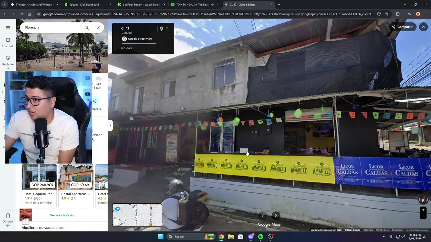The image size is (431, 242).
Task: Switch to The best ChatBot and Widgets tab
Action: coord(34,5)
